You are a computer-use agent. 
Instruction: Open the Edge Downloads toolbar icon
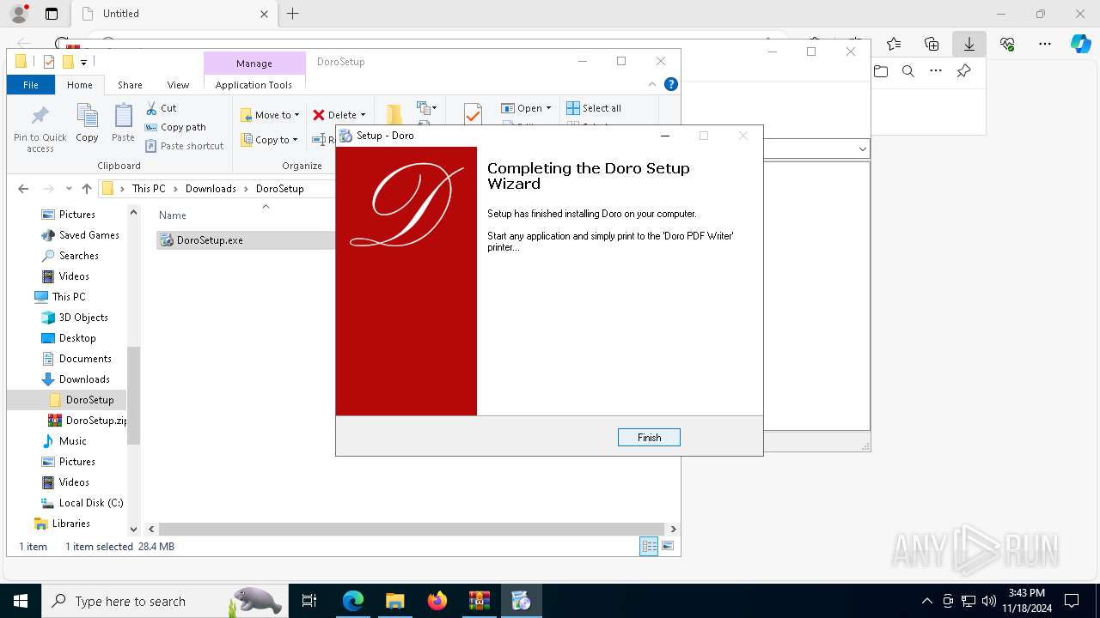click(969, 44)
